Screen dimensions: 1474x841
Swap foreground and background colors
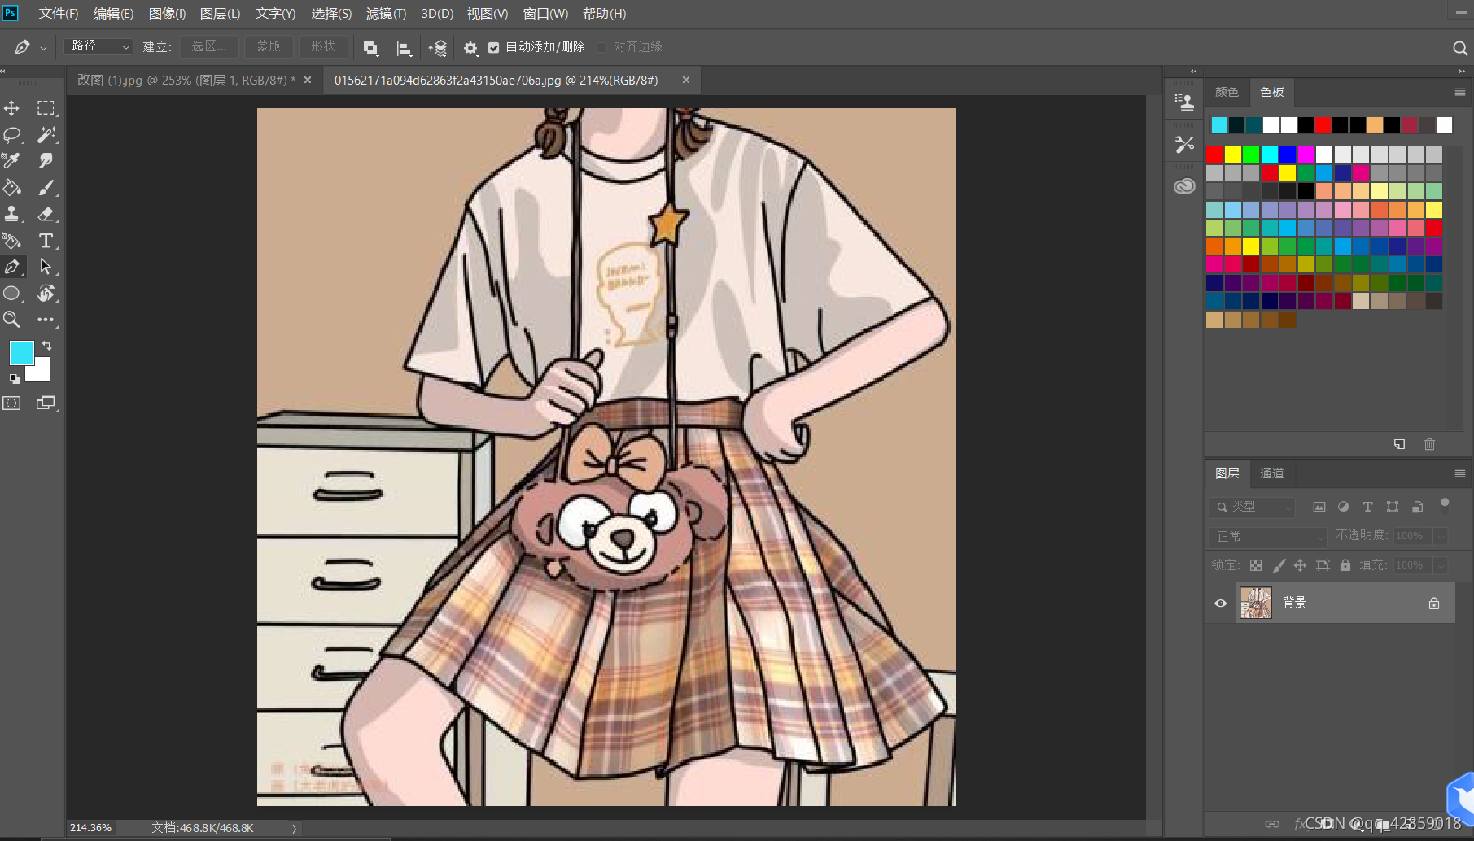click(x=47, y=346)
